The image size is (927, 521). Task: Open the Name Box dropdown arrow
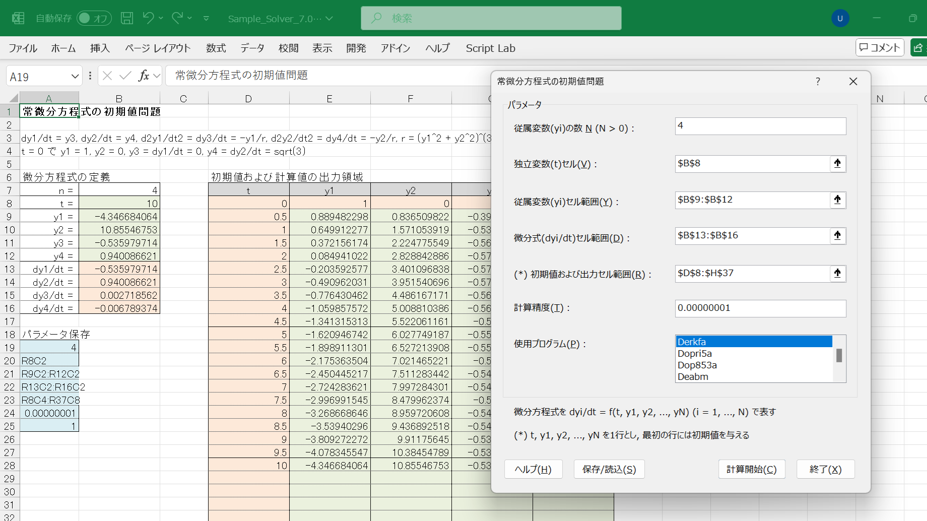[x=75, y=77]
